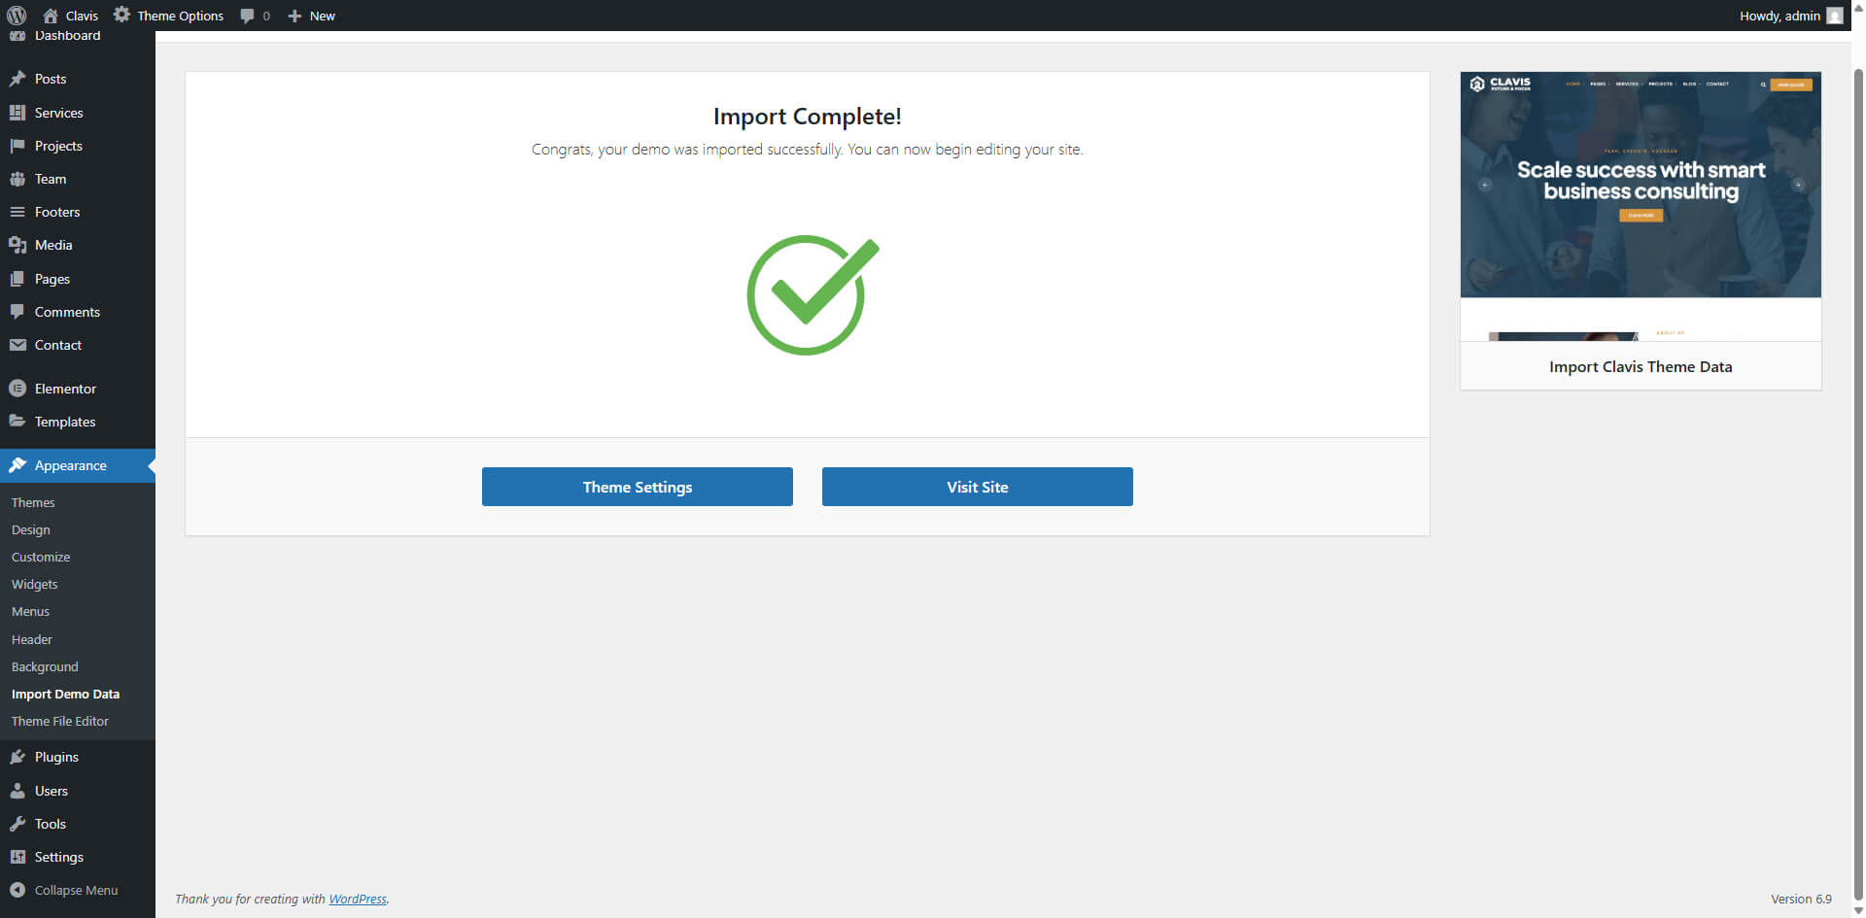1866x918 pixels.
Task: Open Theme Options gear in admin bar
Action: click(x=121, y=15)
